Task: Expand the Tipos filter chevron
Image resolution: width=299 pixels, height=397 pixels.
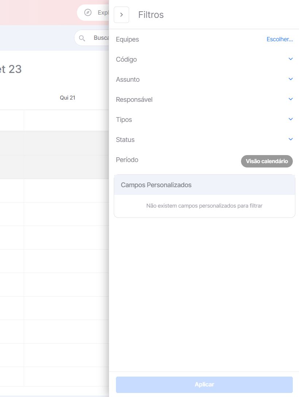Action: [291, 119]
